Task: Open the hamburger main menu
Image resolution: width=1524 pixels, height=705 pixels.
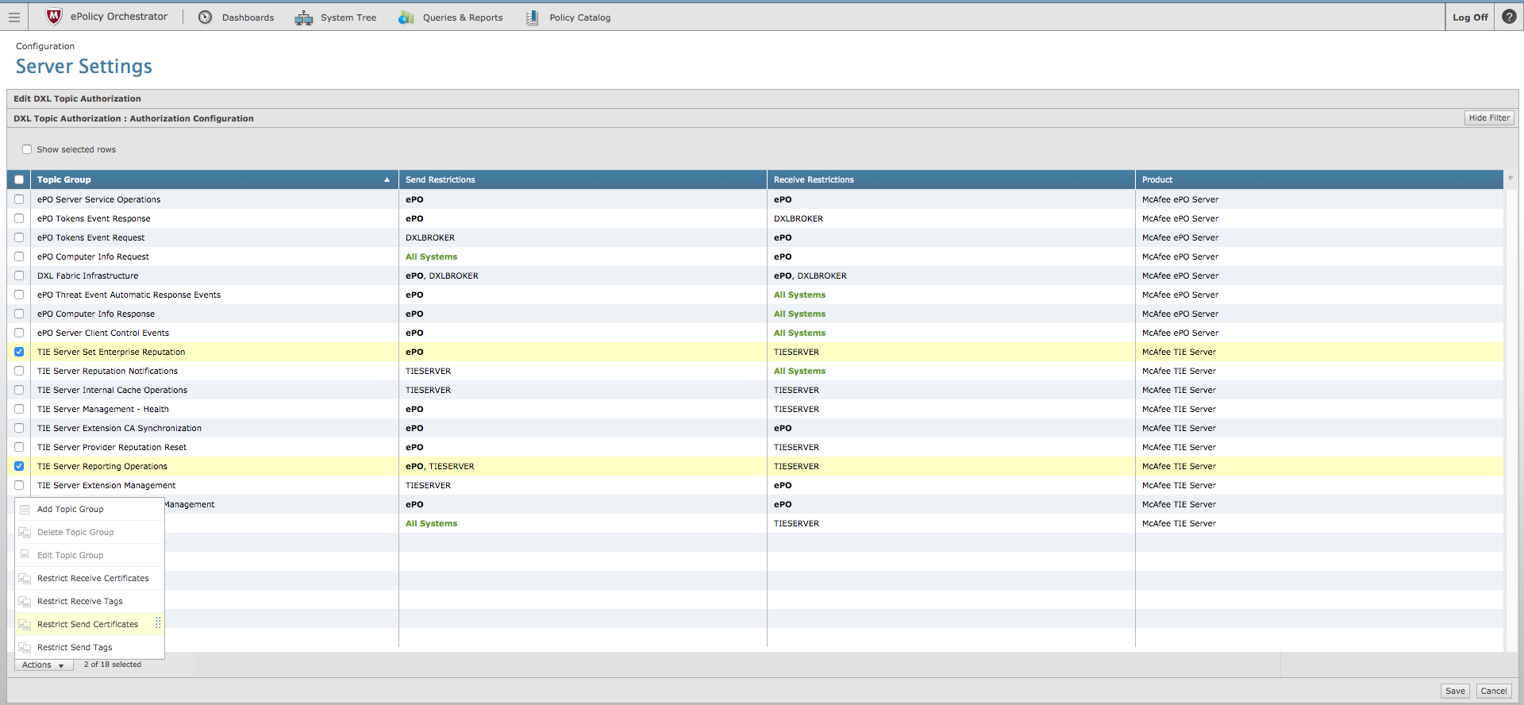Action: coord(13,17)
